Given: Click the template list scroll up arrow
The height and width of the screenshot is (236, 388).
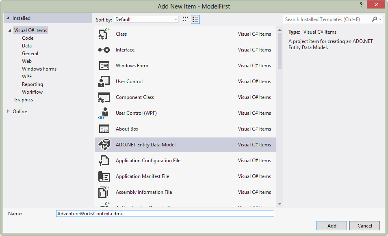Looking at the screenshot, I should 280,30.
